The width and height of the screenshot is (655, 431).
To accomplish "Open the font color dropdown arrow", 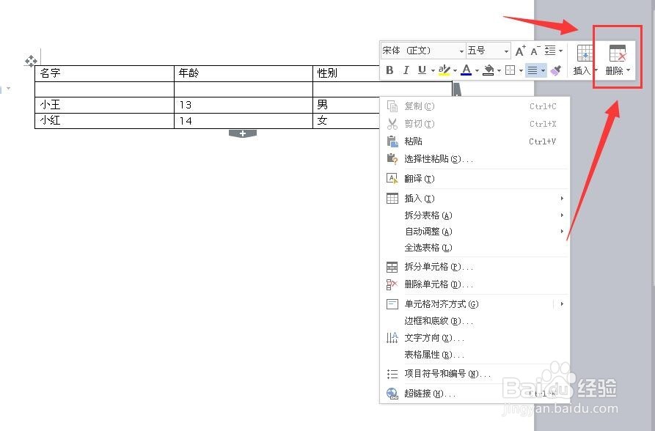I will pyautogui.click(x=477, y=70).
